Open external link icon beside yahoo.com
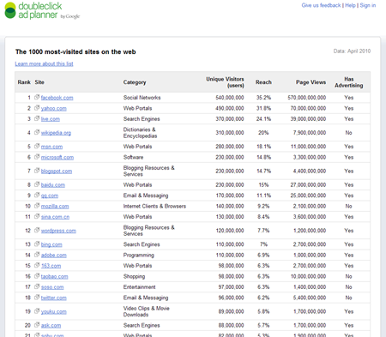Viewport: 386px width, 337px height. point(37,108)
